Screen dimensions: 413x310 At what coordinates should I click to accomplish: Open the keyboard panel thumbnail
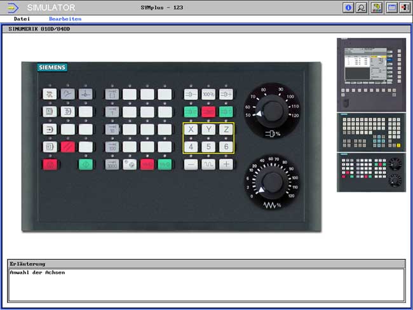click(371, 132)
